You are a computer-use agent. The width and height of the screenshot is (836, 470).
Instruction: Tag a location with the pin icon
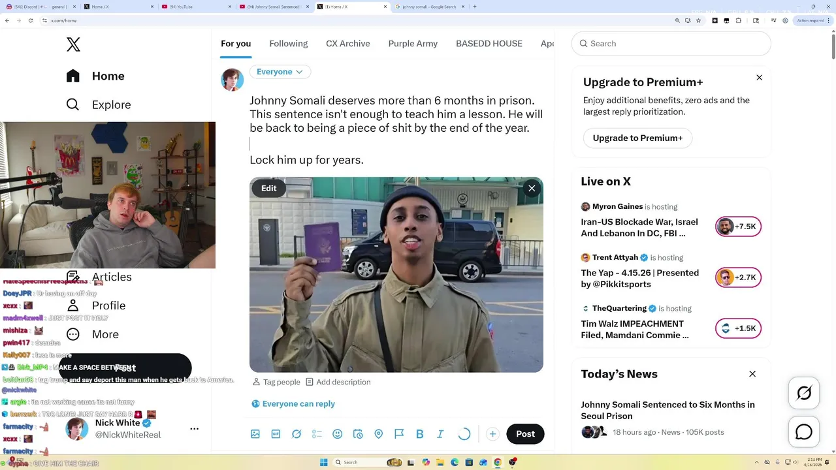pyautogui.click(x=379, y=434)
